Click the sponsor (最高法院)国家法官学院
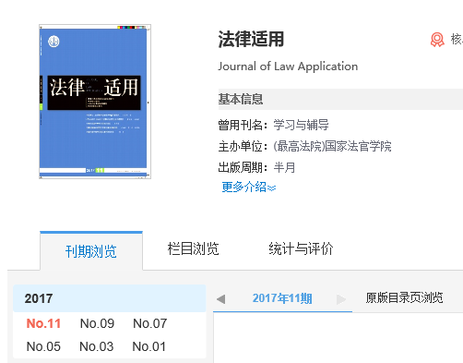 click(332, 146)
